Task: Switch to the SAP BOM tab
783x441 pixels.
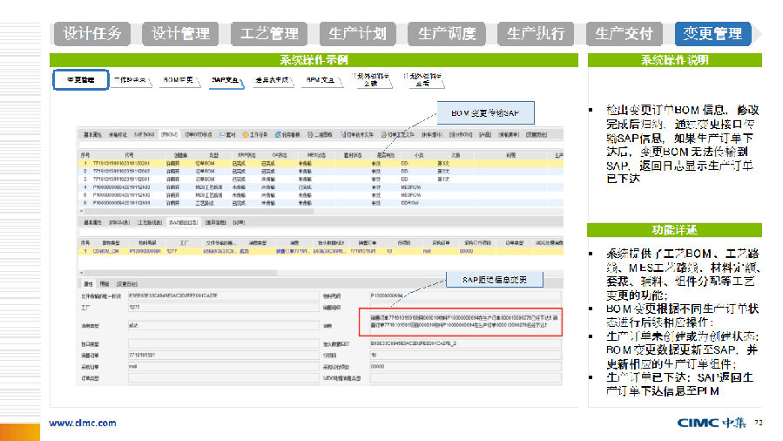Action: 145,135
